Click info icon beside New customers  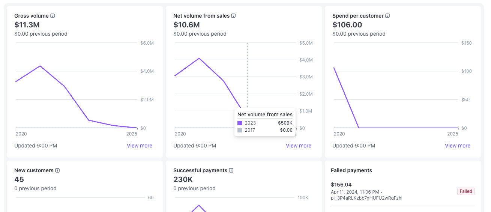(x=57, y=170)
